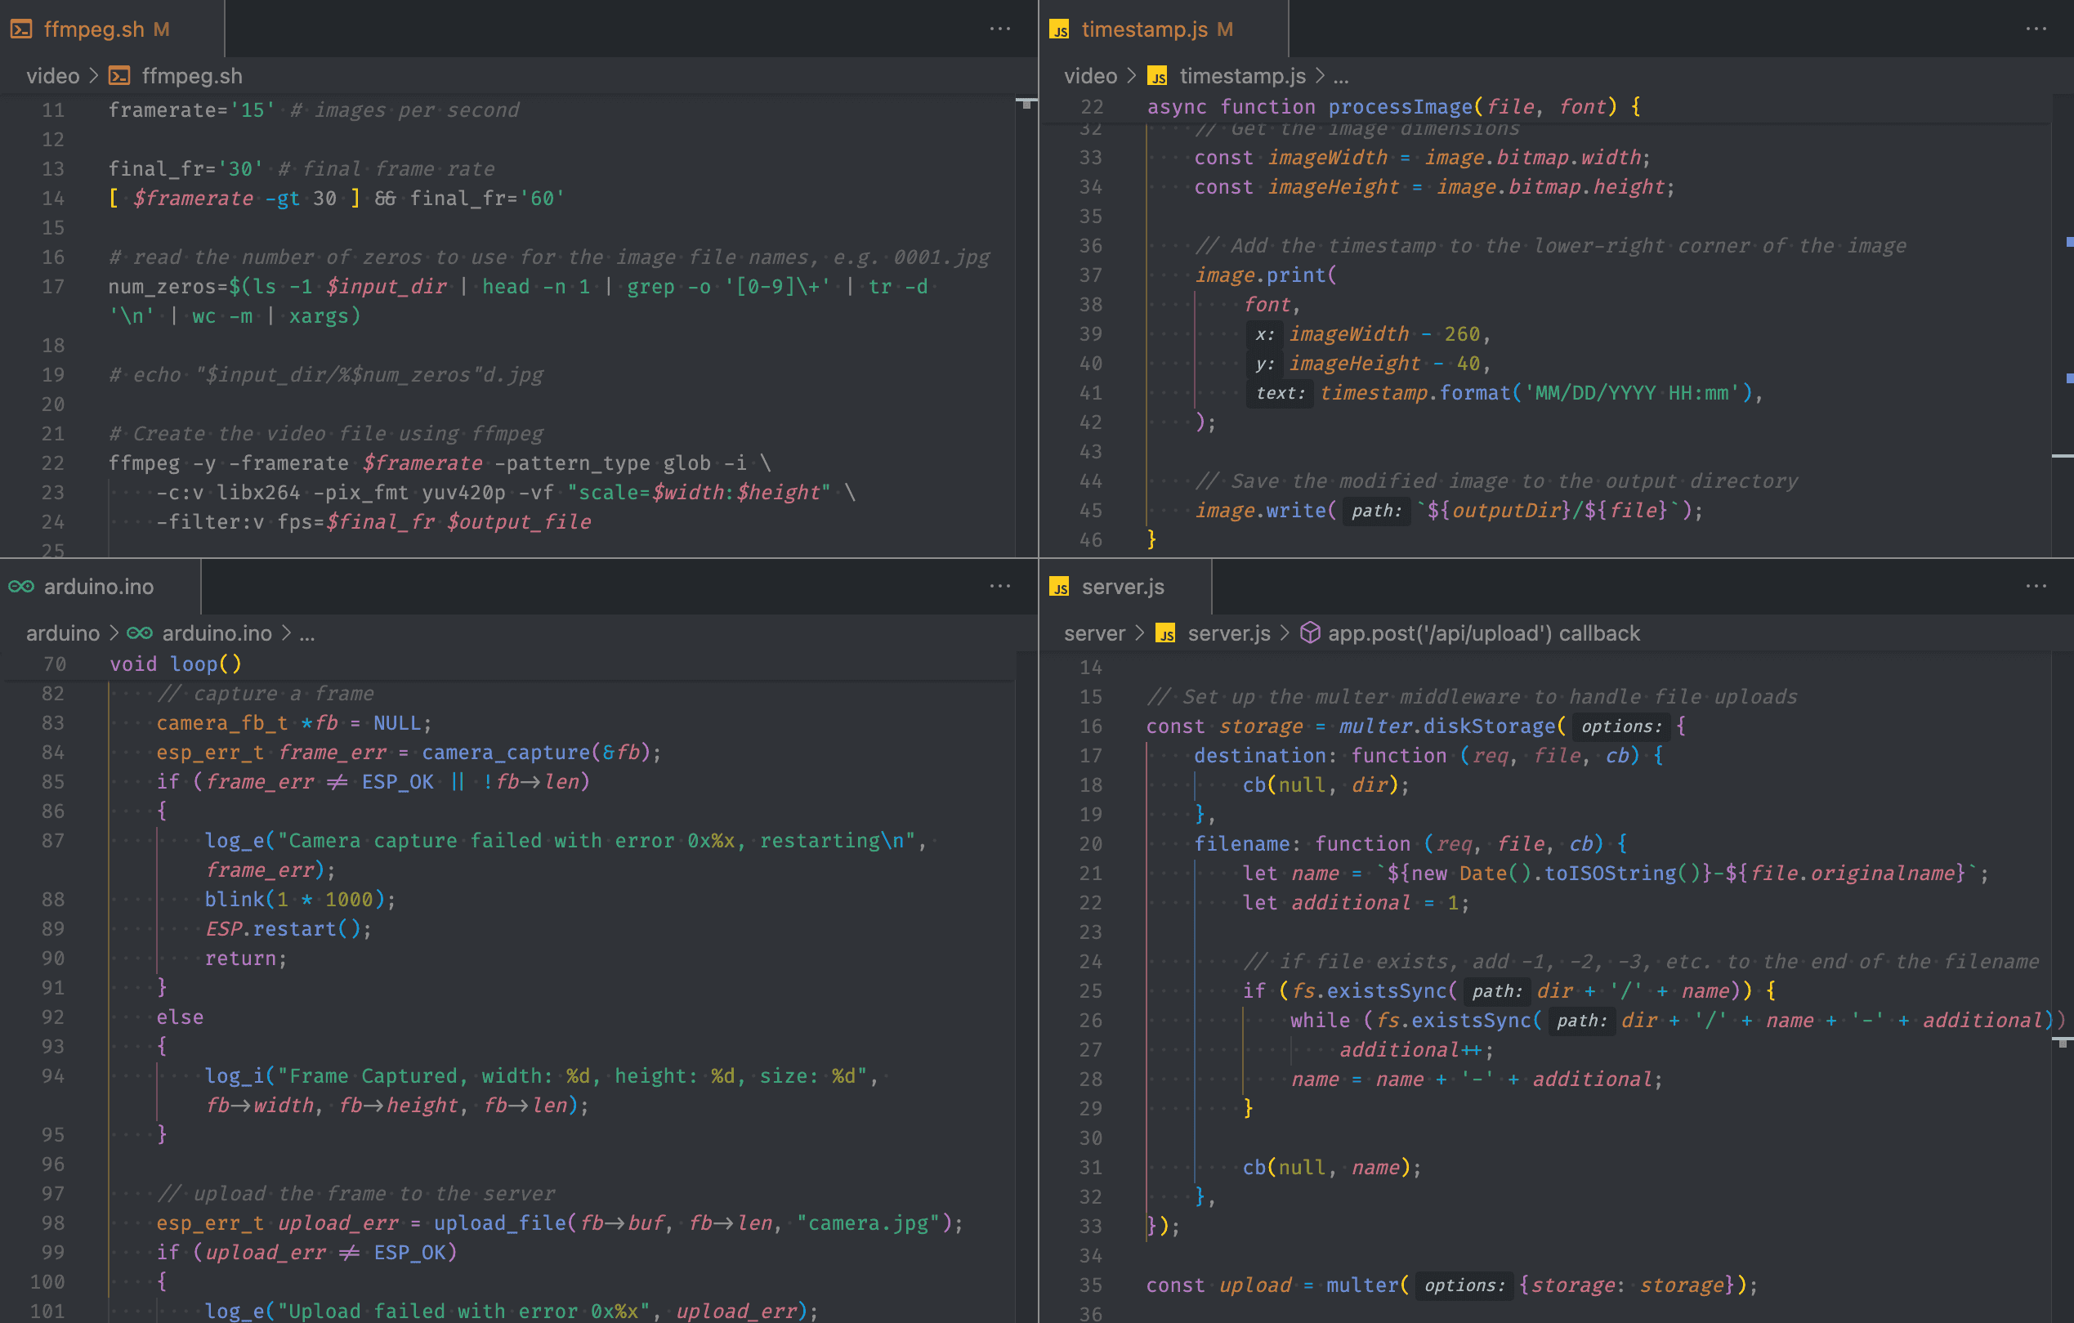Click the 'arduino' folder breadcrumb
2074x1323 pixels.
pos(63,633)
